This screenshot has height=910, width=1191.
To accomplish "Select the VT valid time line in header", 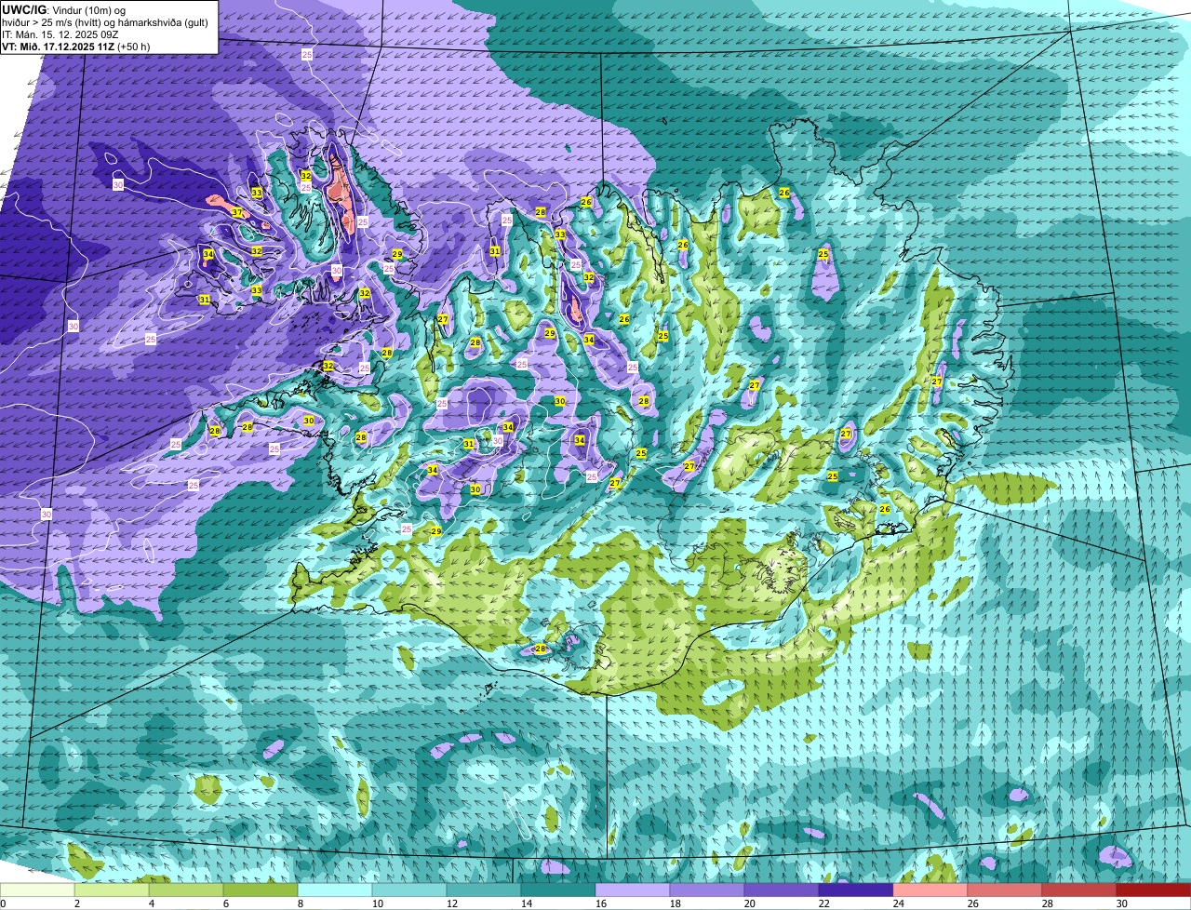I will point(75,46).
